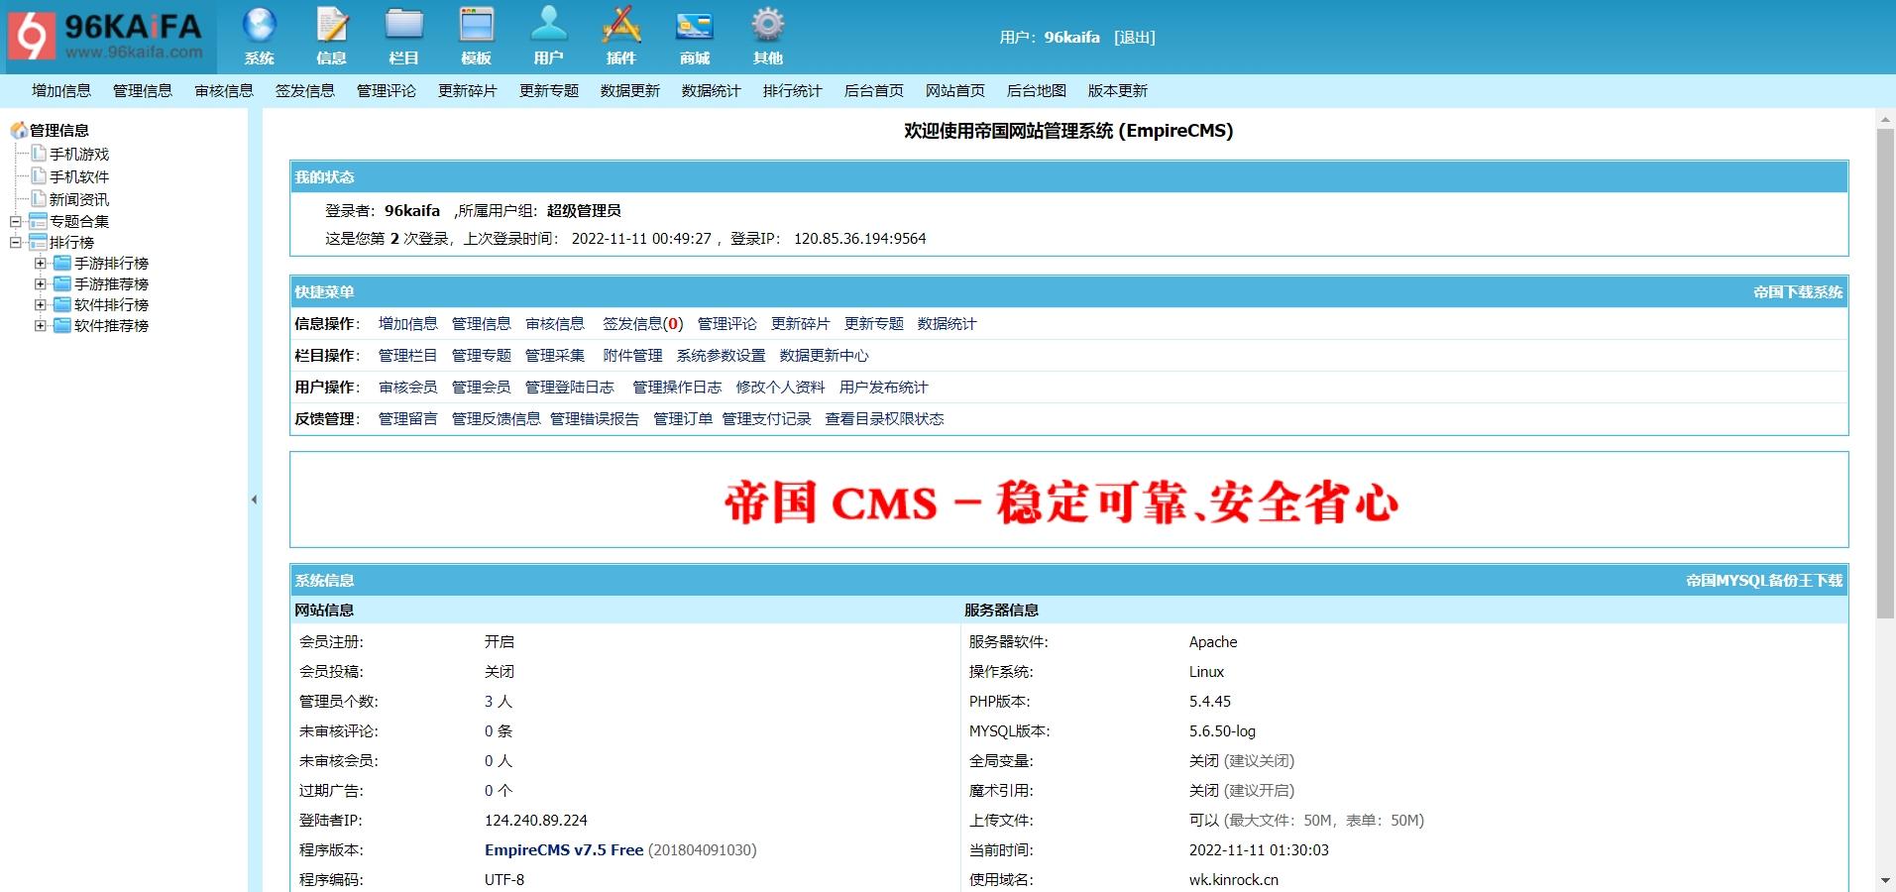Select 管理评论 in the submenu bar

[387, 90]
